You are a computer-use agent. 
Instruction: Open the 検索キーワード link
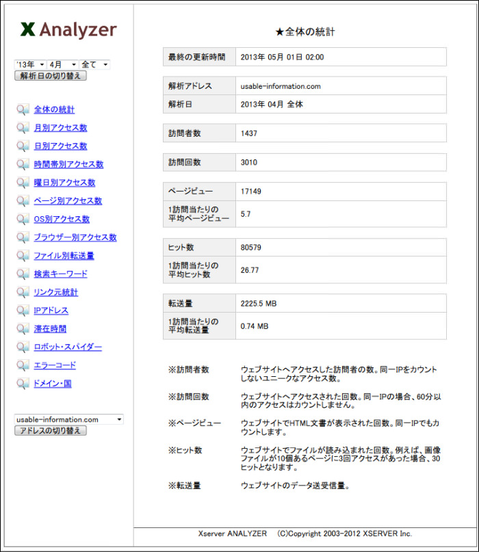pos(61,274)
